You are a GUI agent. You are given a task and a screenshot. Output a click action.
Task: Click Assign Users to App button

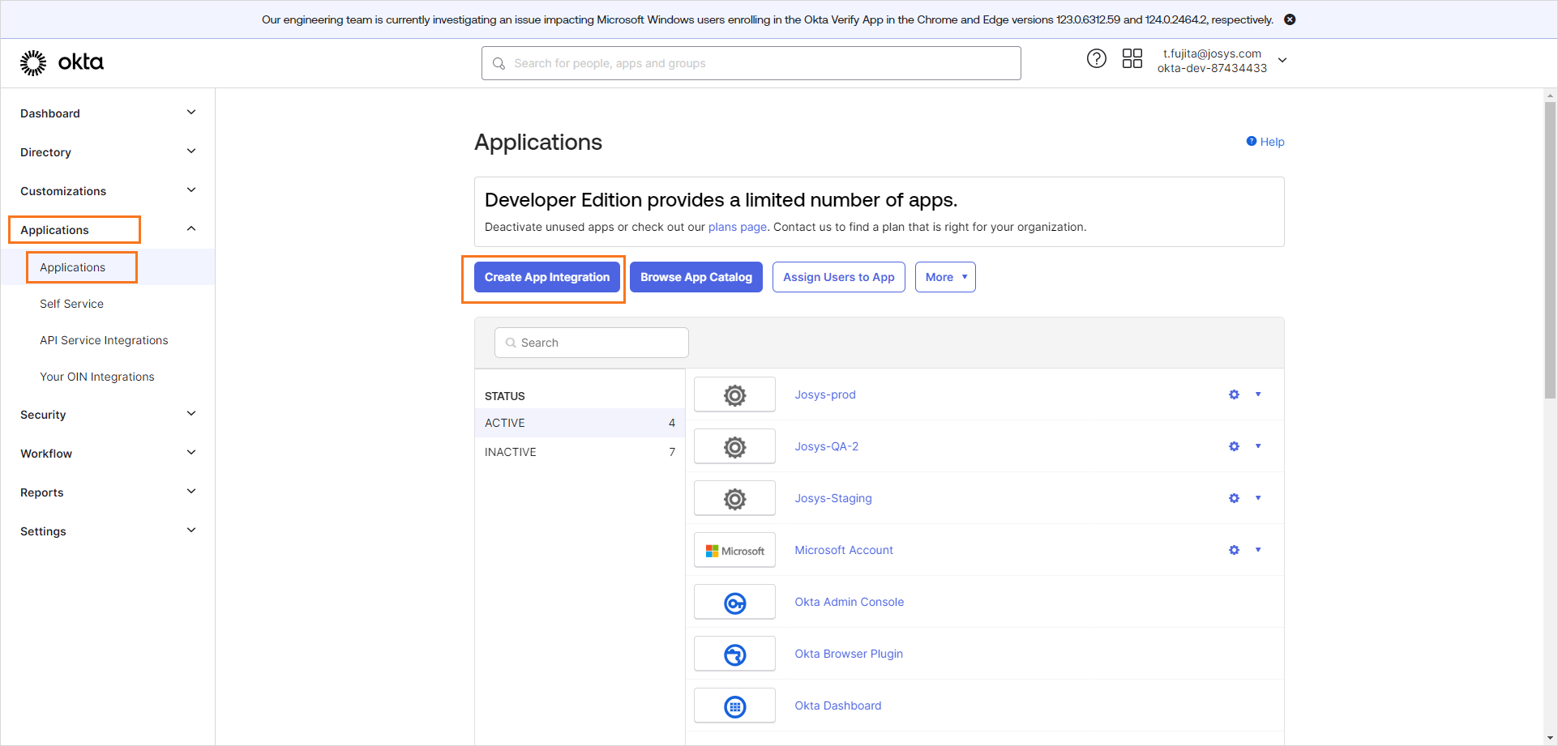[x=839, y=277]
